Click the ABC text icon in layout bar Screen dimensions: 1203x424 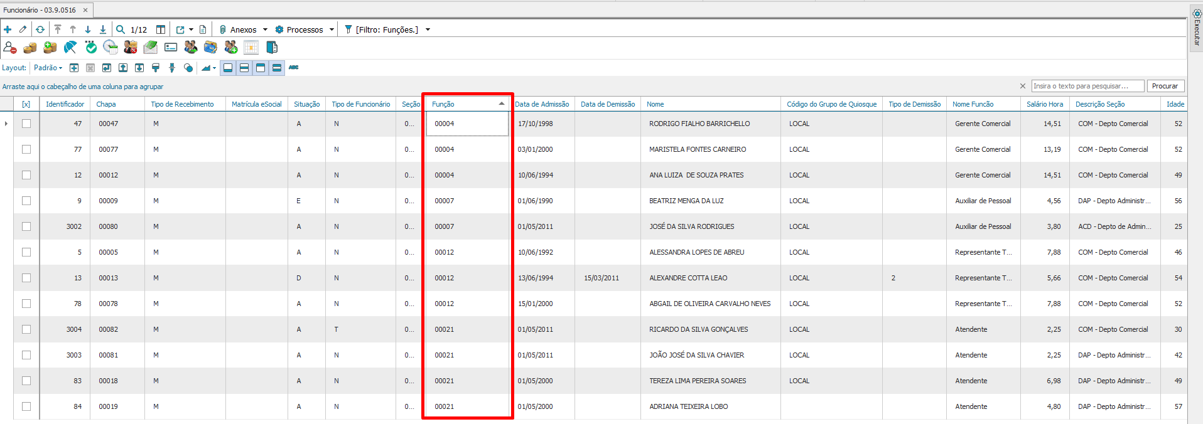(294, 68)
